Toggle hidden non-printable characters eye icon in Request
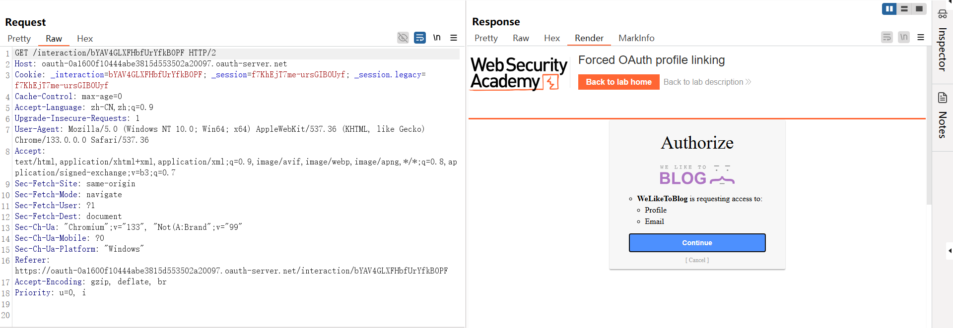Screen dimensions: 953x328 (x=403, y=38)
